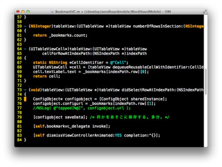
Task: Click line number 73
Action: coord(20,90)
